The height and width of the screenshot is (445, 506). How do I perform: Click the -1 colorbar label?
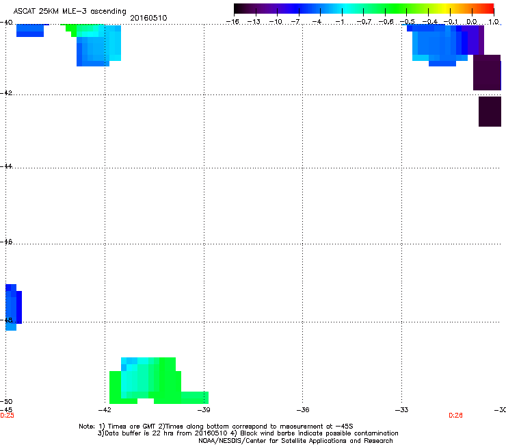click(339, 22)
